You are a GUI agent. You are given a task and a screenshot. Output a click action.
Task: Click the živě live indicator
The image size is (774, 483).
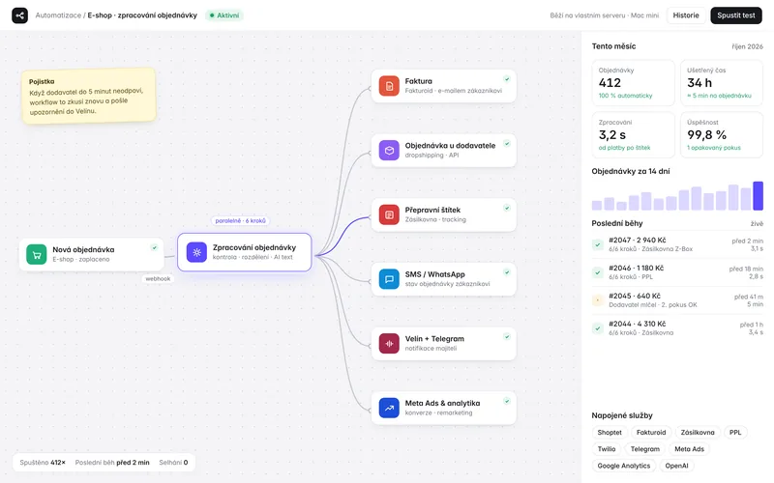[757, 223]
